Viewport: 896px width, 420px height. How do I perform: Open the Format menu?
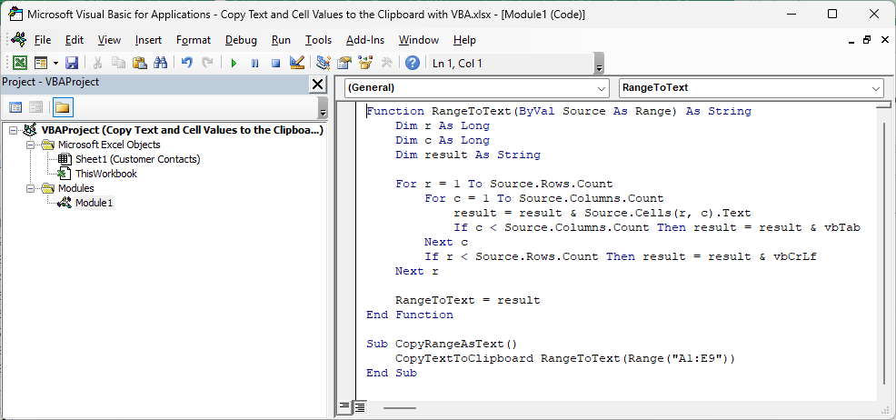[194, 40]
